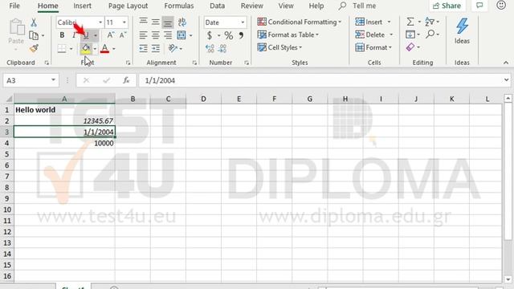Click Decrease Decimal icon
The width and height of the screenshot is (514, 289).
(222, 48)
